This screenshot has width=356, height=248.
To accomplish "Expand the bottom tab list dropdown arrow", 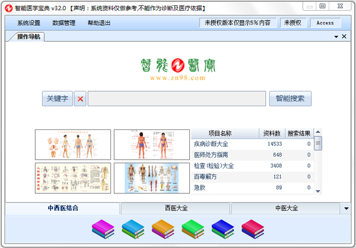I will (x=346, y=209).
